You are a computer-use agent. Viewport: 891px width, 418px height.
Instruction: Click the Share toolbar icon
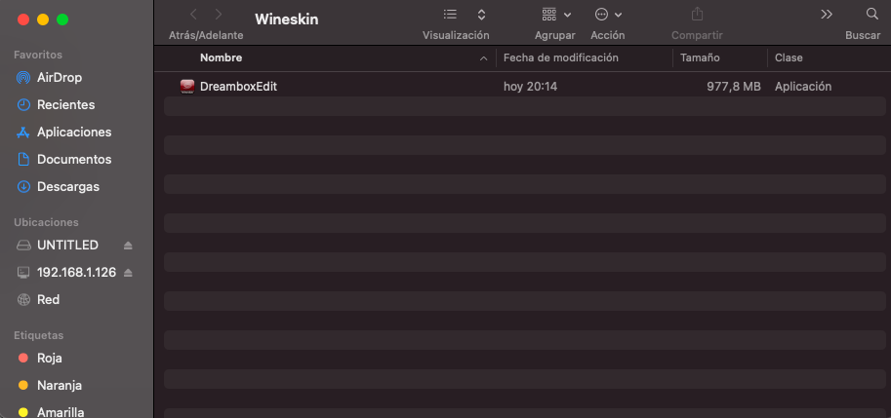click(697, 15)
